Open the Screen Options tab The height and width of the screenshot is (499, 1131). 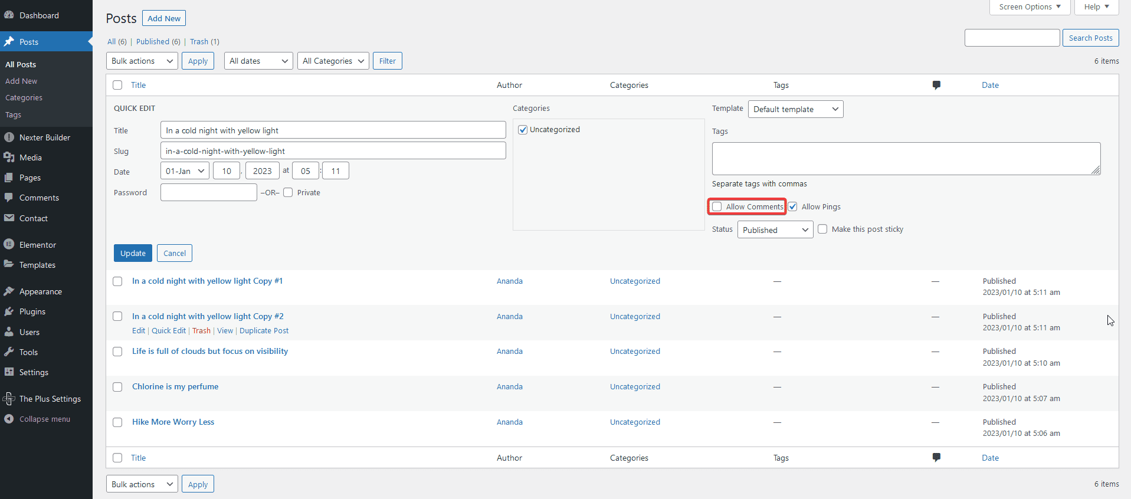1030,7
